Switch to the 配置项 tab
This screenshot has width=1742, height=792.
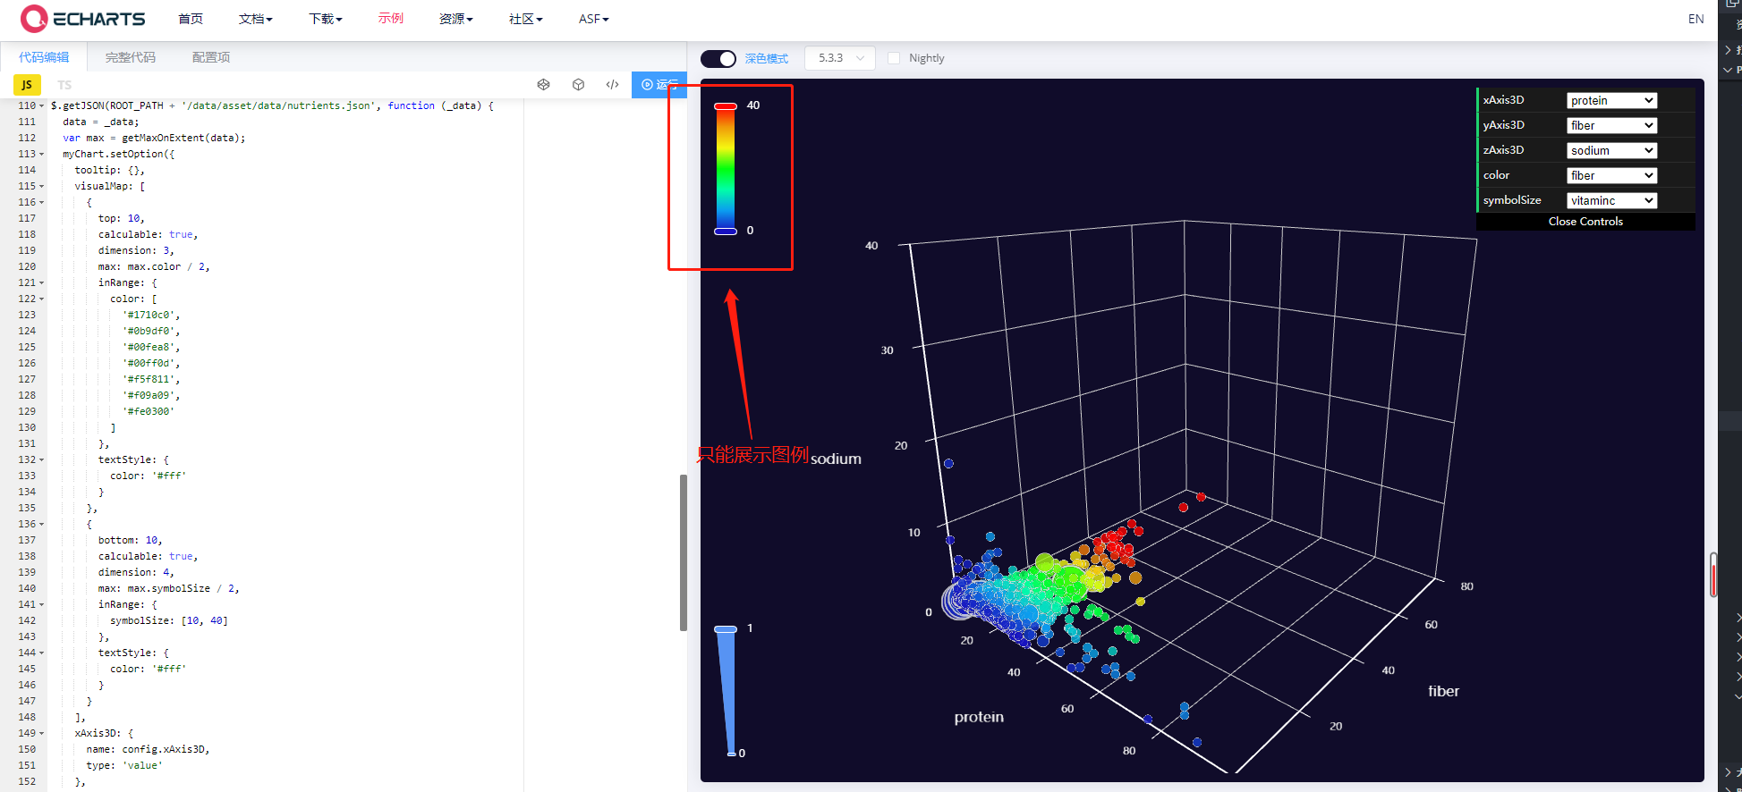(211, 57)
